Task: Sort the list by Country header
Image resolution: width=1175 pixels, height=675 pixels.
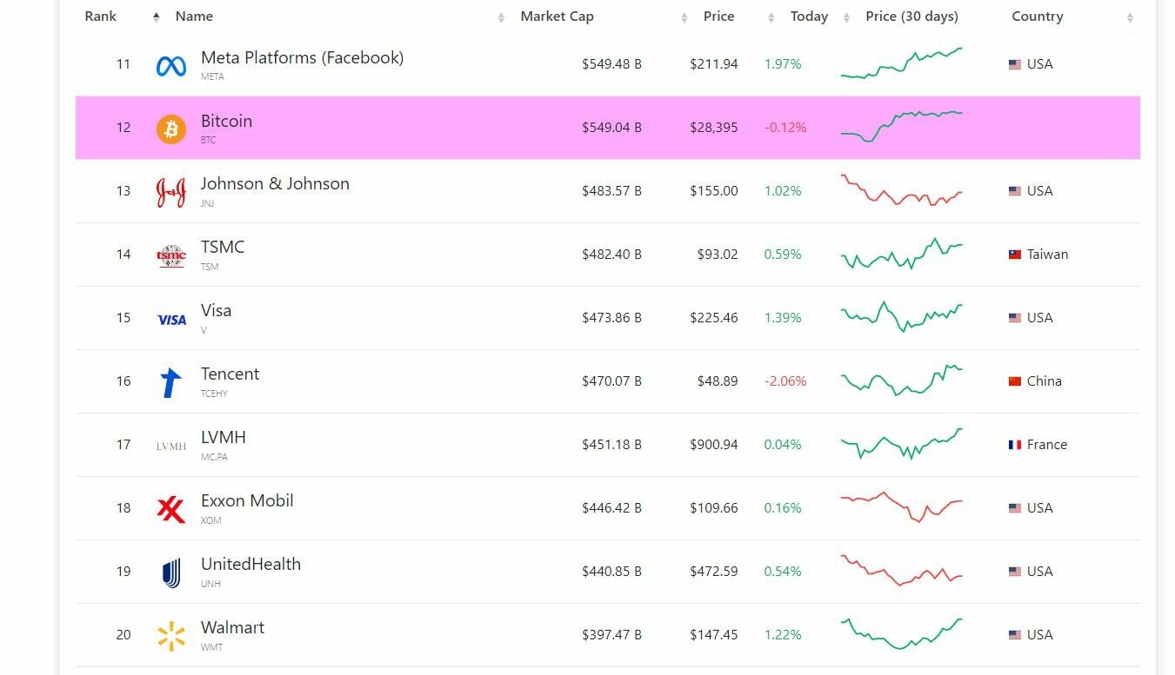Action: coord(1038,17)
